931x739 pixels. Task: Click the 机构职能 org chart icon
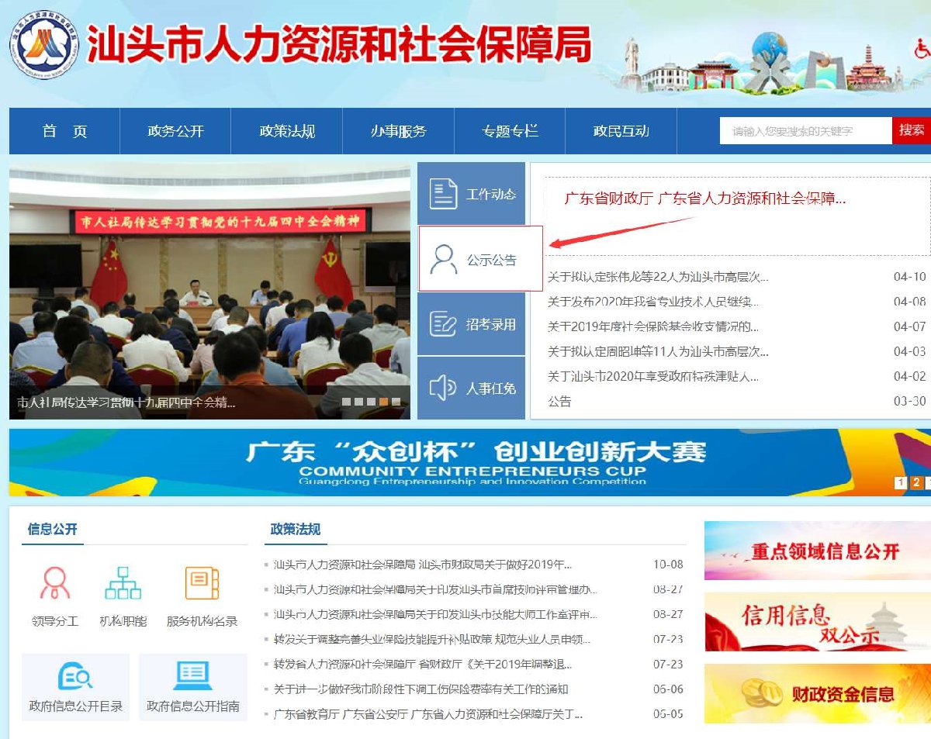click(x=123, y=584)
